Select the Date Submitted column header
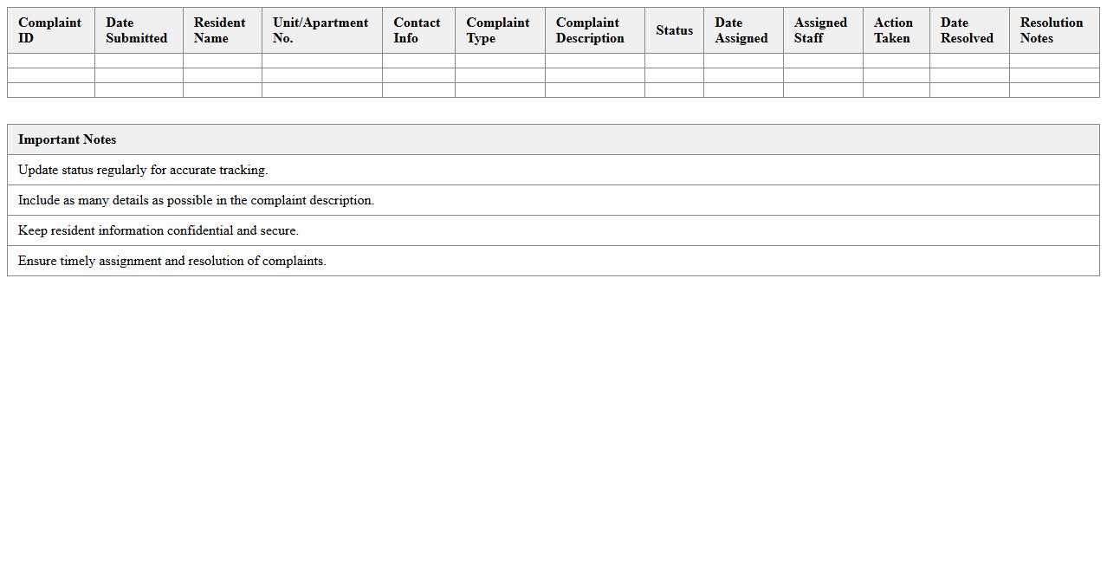This screenshot has height=563, width=1107. pos(138,30)
